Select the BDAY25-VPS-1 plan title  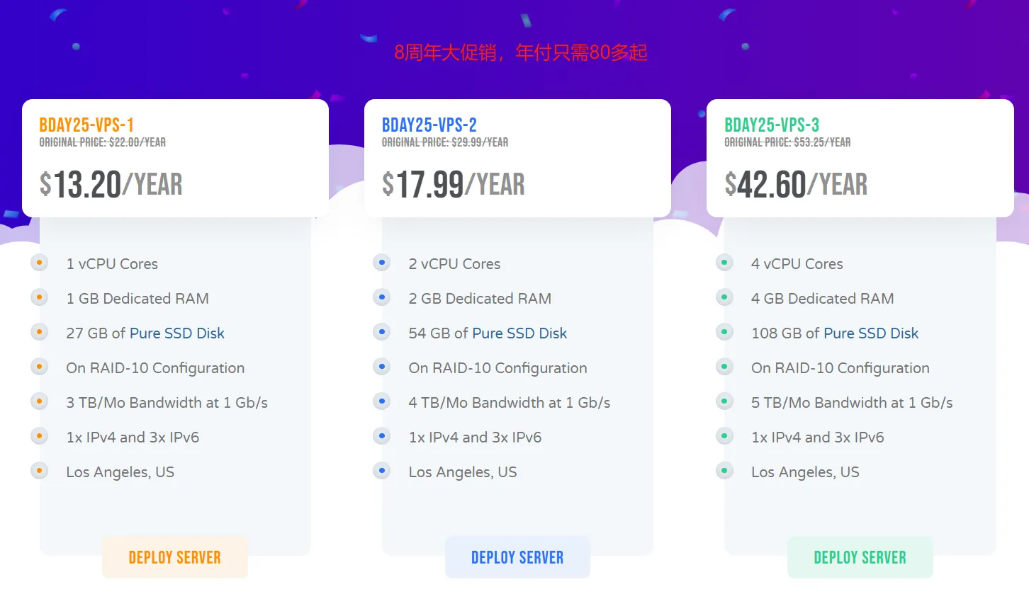[86, 125]
